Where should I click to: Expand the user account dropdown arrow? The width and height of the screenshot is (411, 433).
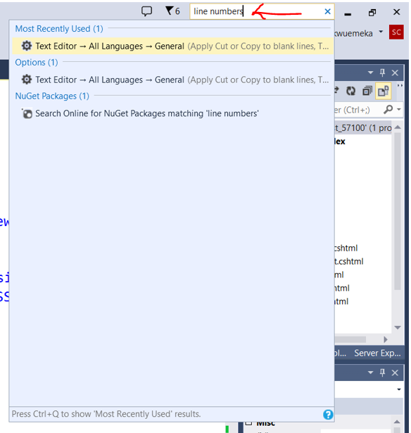pos(381,32)
